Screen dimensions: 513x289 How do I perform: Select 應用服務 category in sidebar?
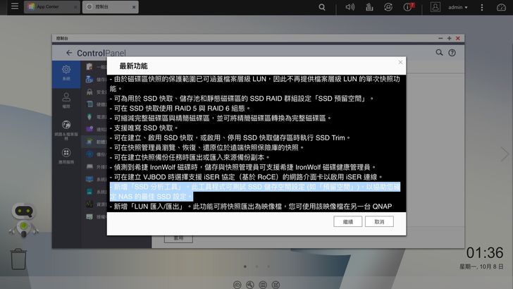[66, 156]
